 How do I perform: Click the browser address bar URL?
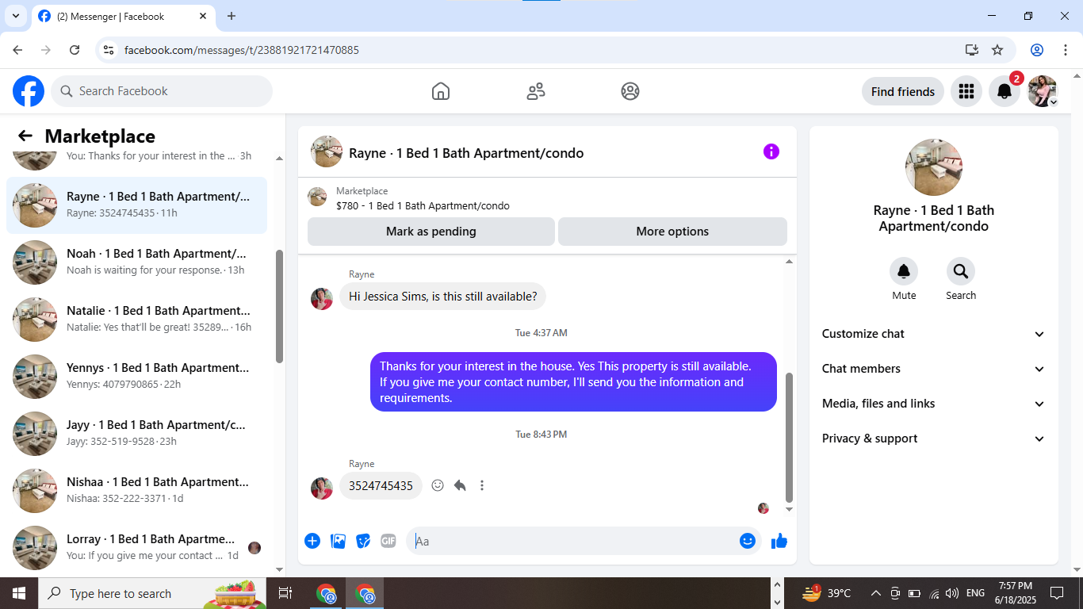[242, 50]
